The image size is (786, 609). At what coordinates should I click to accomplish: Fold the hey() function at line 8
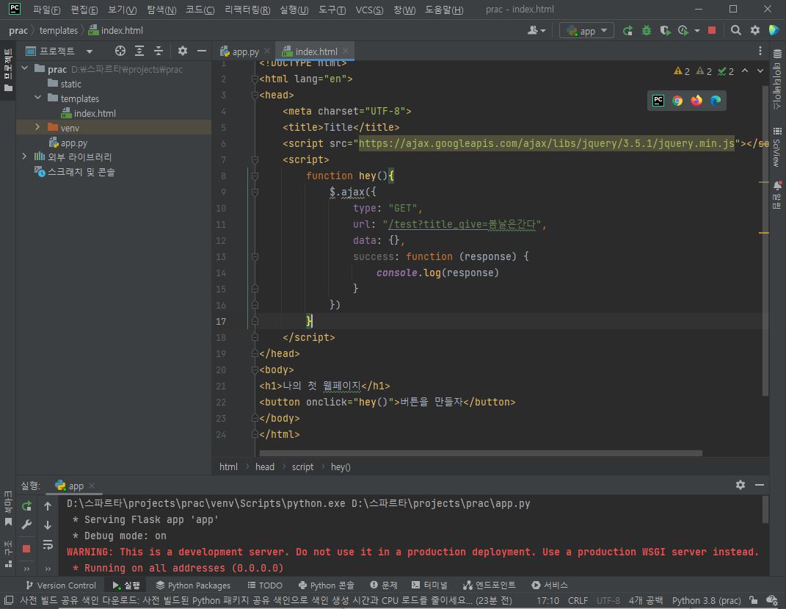pyautogui.click(x=255, y=176)
